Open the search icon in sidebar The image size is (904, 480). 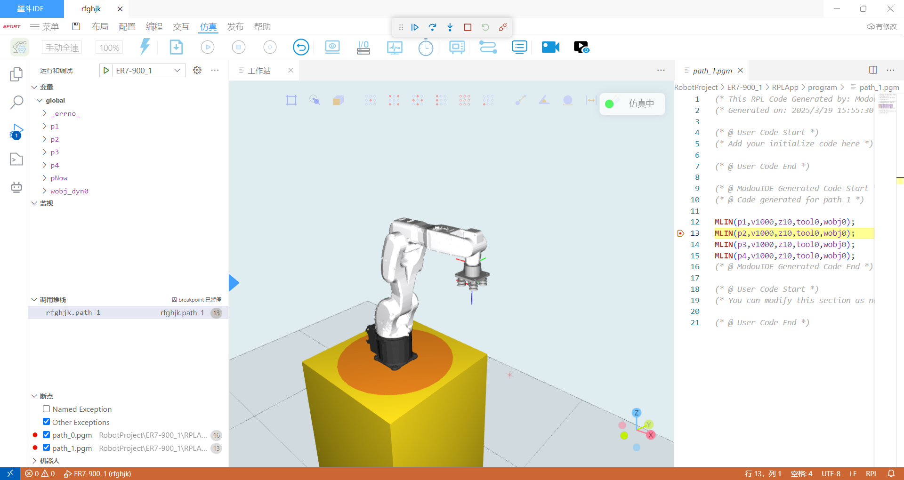click(16, 102)
